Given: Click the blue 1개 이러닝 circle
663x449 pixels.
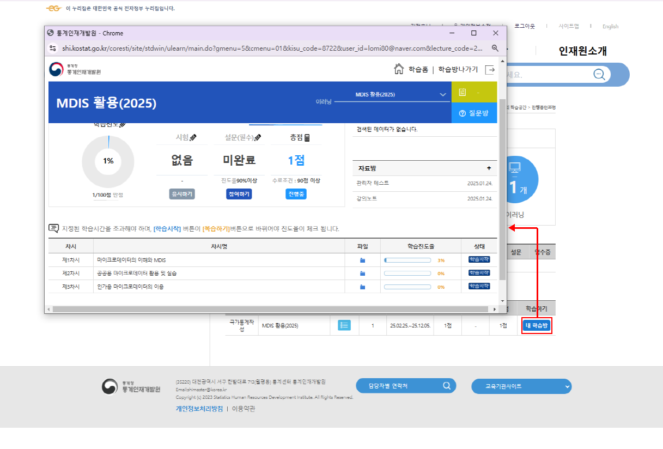Looking at the screenshot, I should [x=515, y=180].
